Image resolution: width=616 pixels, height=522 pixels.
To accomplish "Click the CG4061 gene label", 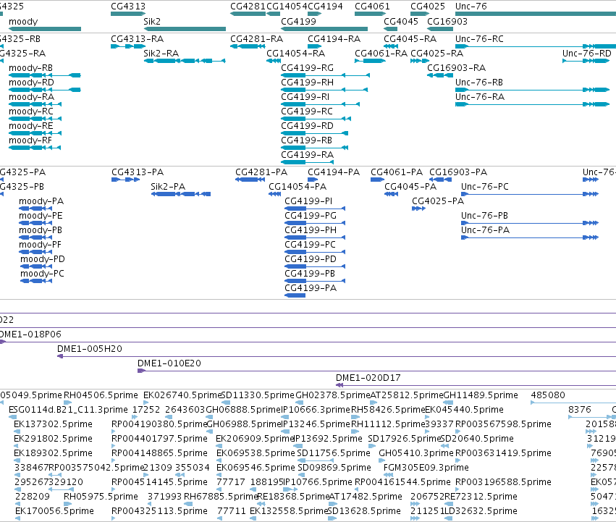I will click(373, 7).
